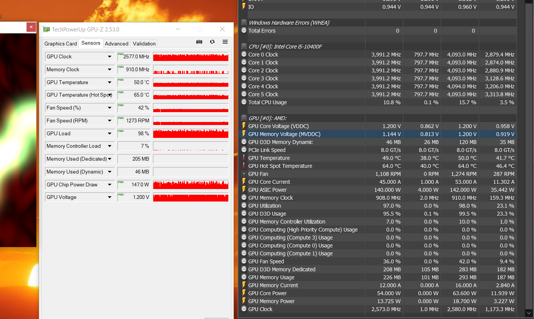Click the GPU ASIC Power lightning icon

point(244,190)
